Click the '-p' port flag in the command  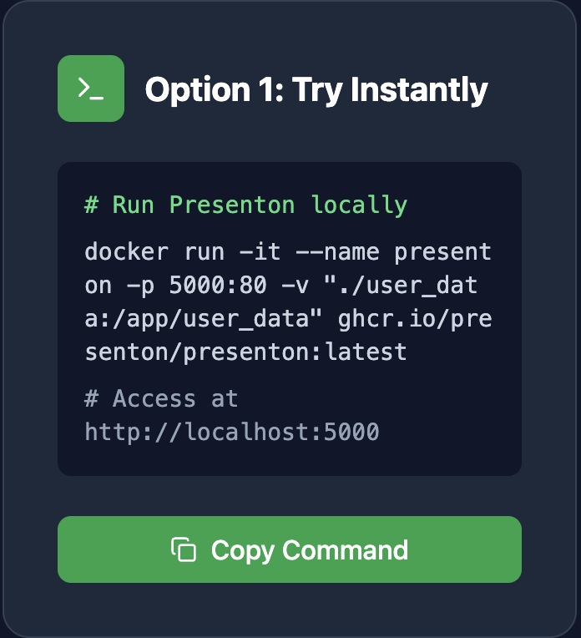(x=140, y=285)
